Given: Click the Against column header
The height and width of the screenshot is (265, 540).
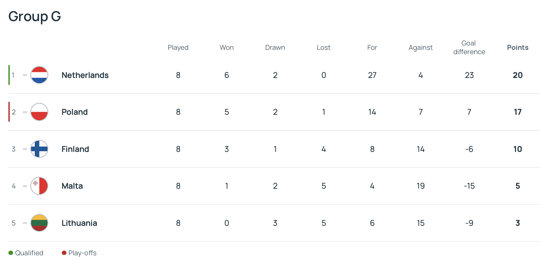Looking at the screenshot, I should pos(420,48).
